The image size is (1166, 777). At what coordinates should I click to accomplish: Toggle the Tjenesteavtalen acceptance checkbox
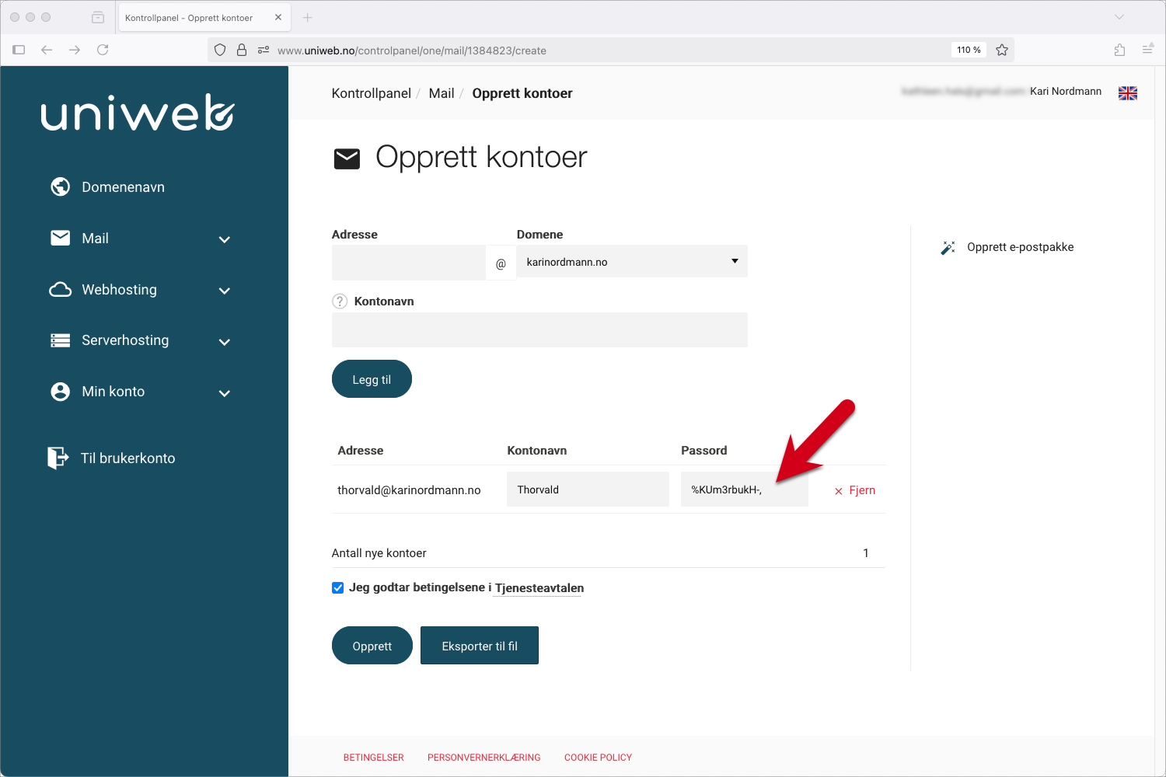coord(338,588)
